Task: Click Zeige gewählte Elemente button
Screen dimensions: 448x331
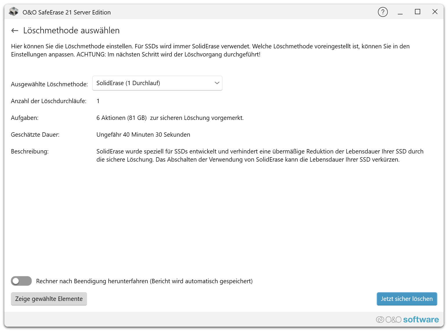Action: click(x=49, y=299)
